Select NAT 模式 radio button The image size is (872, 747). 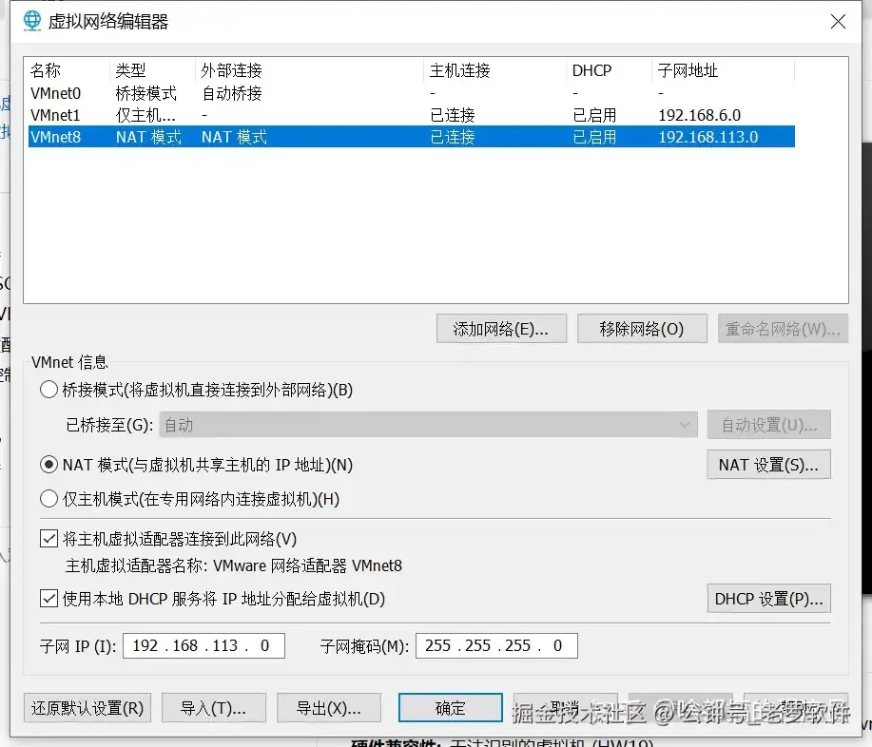click(48, 464)
